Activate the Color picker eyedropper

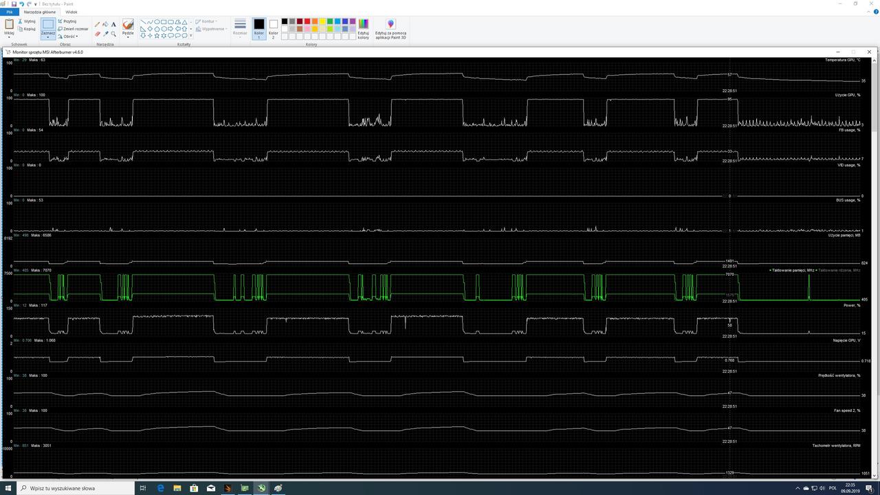105,34
